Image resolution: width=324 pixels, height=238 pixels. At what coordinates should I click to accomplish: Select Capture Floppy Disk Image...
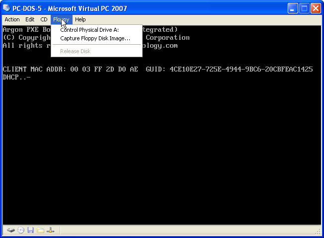[x=96, y=38]
